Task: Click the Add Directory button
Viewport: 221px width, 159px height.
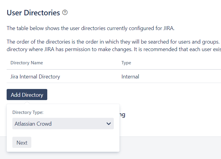Action: pos(27,95)
